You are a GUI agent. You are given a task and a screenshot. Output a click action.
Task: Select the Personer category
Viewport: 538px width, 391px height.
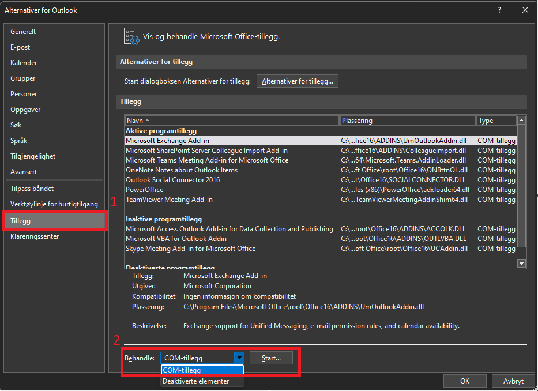click(54, 94)
